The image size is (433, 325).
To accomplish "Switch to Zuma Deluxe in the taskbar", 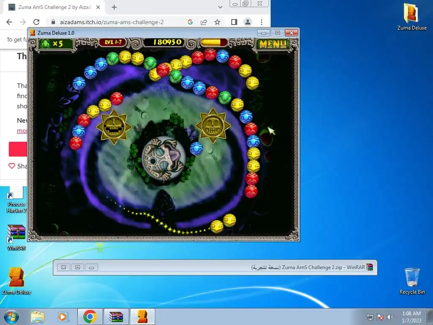I will click(142, 317).
